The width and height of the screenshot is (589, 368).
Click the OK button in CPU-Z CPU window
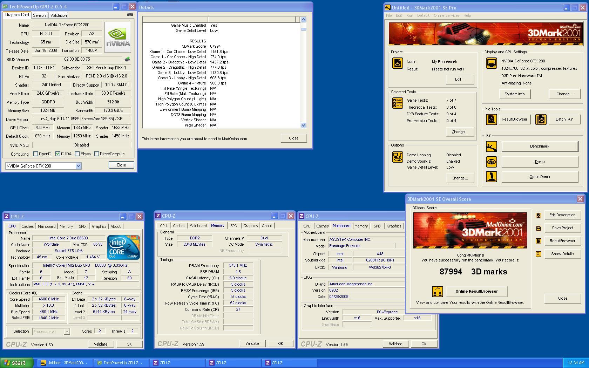129,344
